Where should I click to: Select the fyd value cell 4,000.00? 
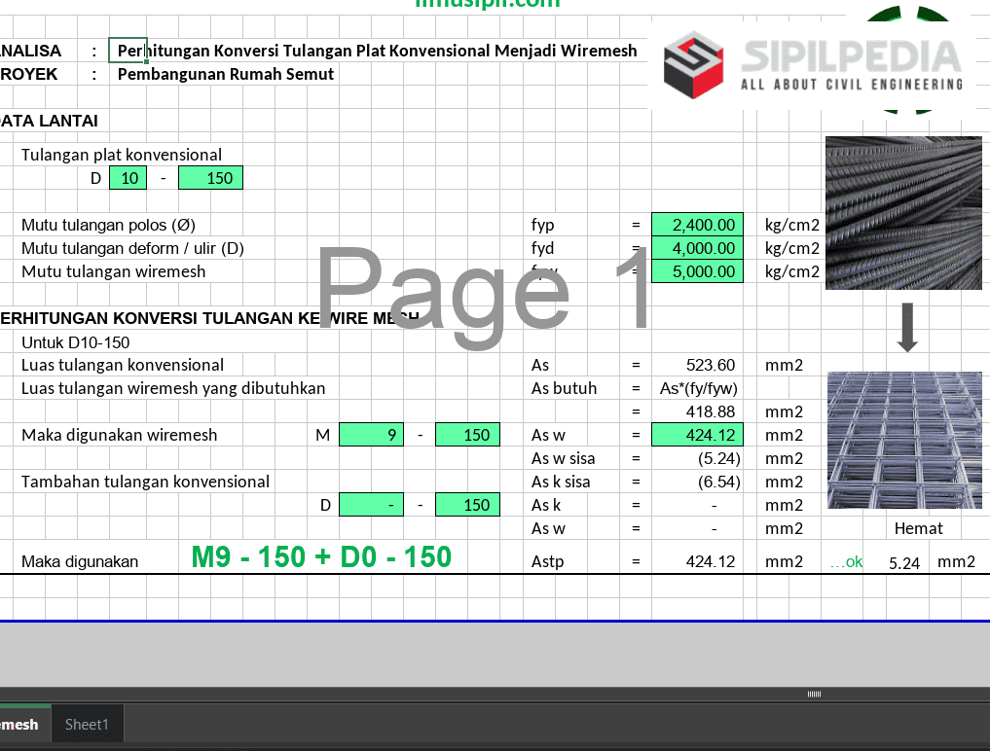click(697, 248)
